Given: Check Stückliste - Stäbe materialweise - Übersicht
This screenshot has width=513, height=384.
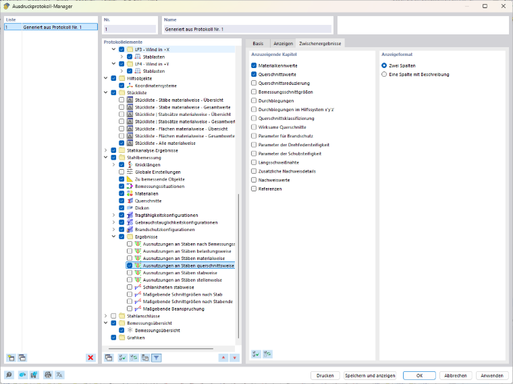Looking at the screenshot, I should (122, 100).
